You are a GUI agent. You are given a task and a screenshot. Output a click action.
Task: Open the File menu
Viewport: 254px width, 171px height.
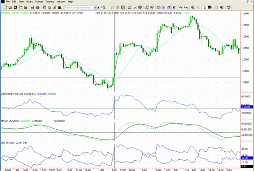tap(8, 2)
